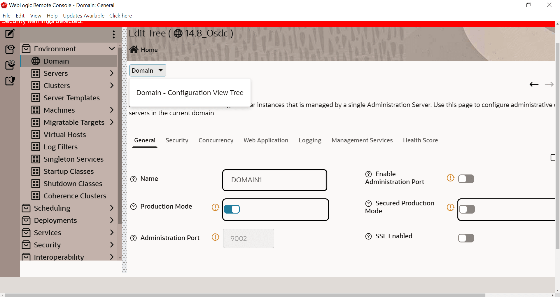
Task: Open the View menu
Action: click(36, 16)
